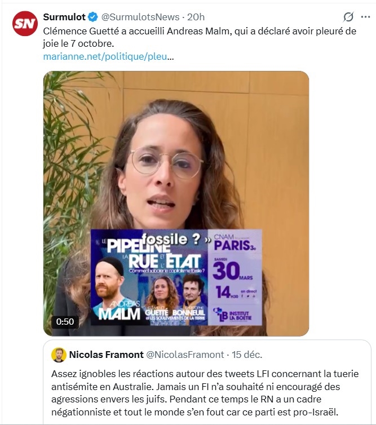Click the @NicolasFramont handle

(x=184, y=355)
